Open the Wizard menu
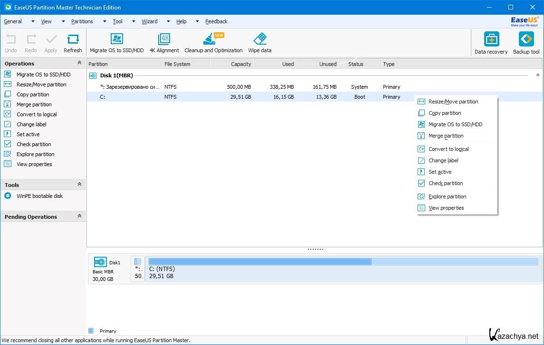 pyautogui.click(x=149, y=21)
